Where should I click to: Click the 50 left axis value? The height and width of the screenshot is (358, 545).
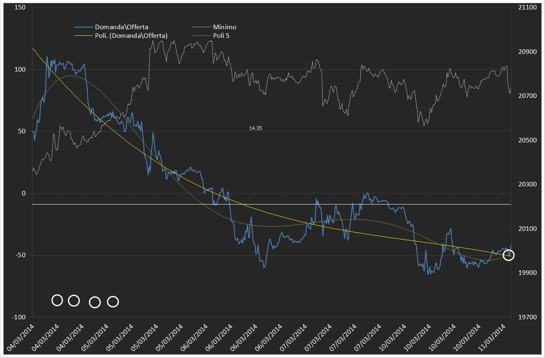point(22,131)
